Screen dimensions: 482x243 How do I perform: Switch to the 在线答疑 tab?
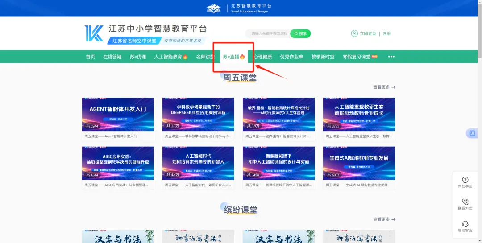112,57
